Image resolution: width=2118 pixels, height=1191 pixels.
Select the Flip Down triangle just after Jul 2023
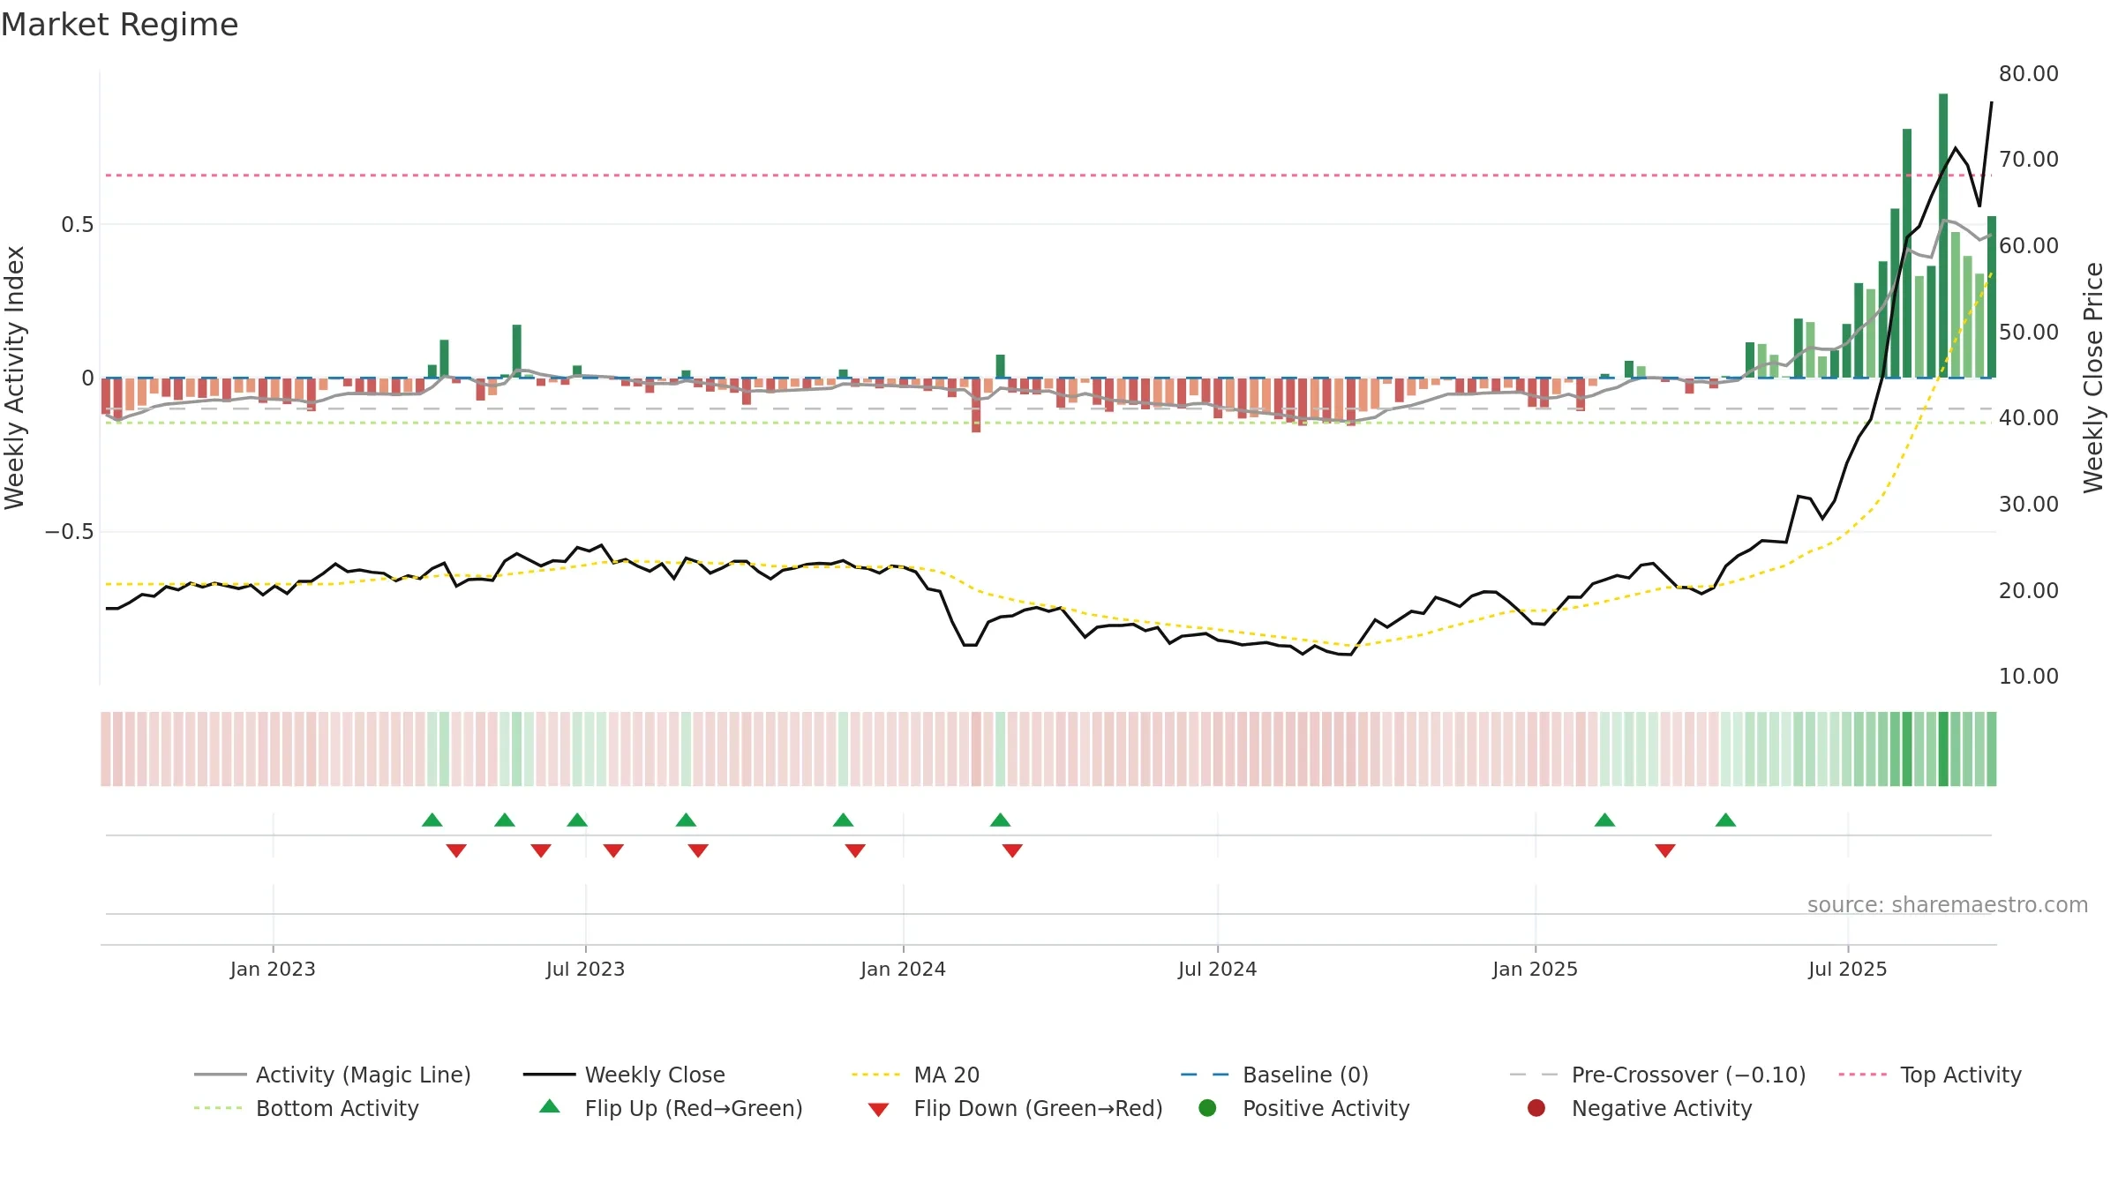coord(613,850)
